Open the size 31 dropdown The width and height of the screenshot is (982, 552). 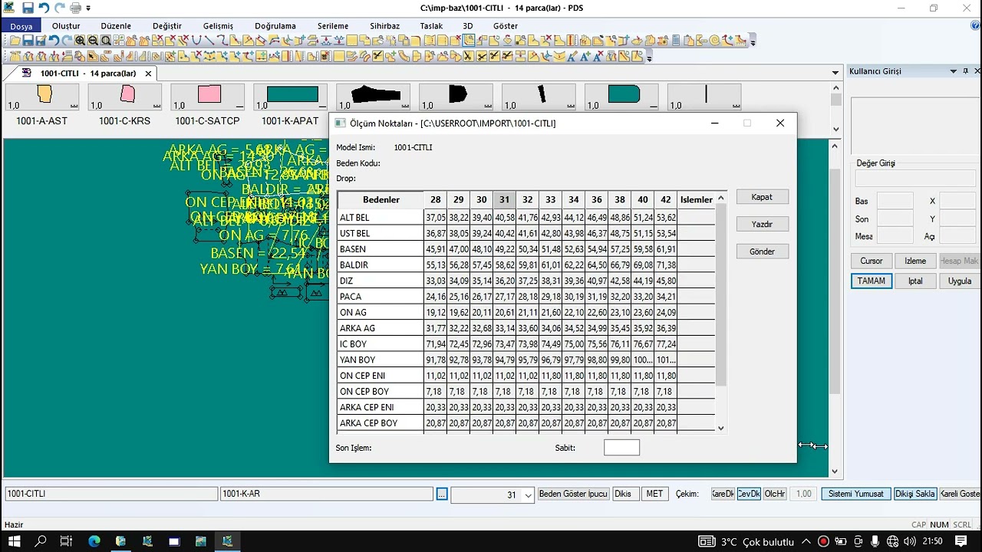click(528, 495)
